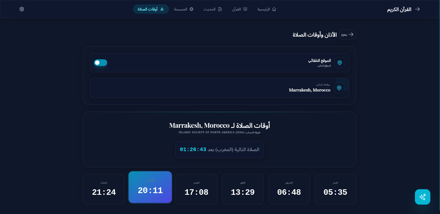440x214 pixels.
Task: Click the next prayer countdown box
Action: point(220,149)
